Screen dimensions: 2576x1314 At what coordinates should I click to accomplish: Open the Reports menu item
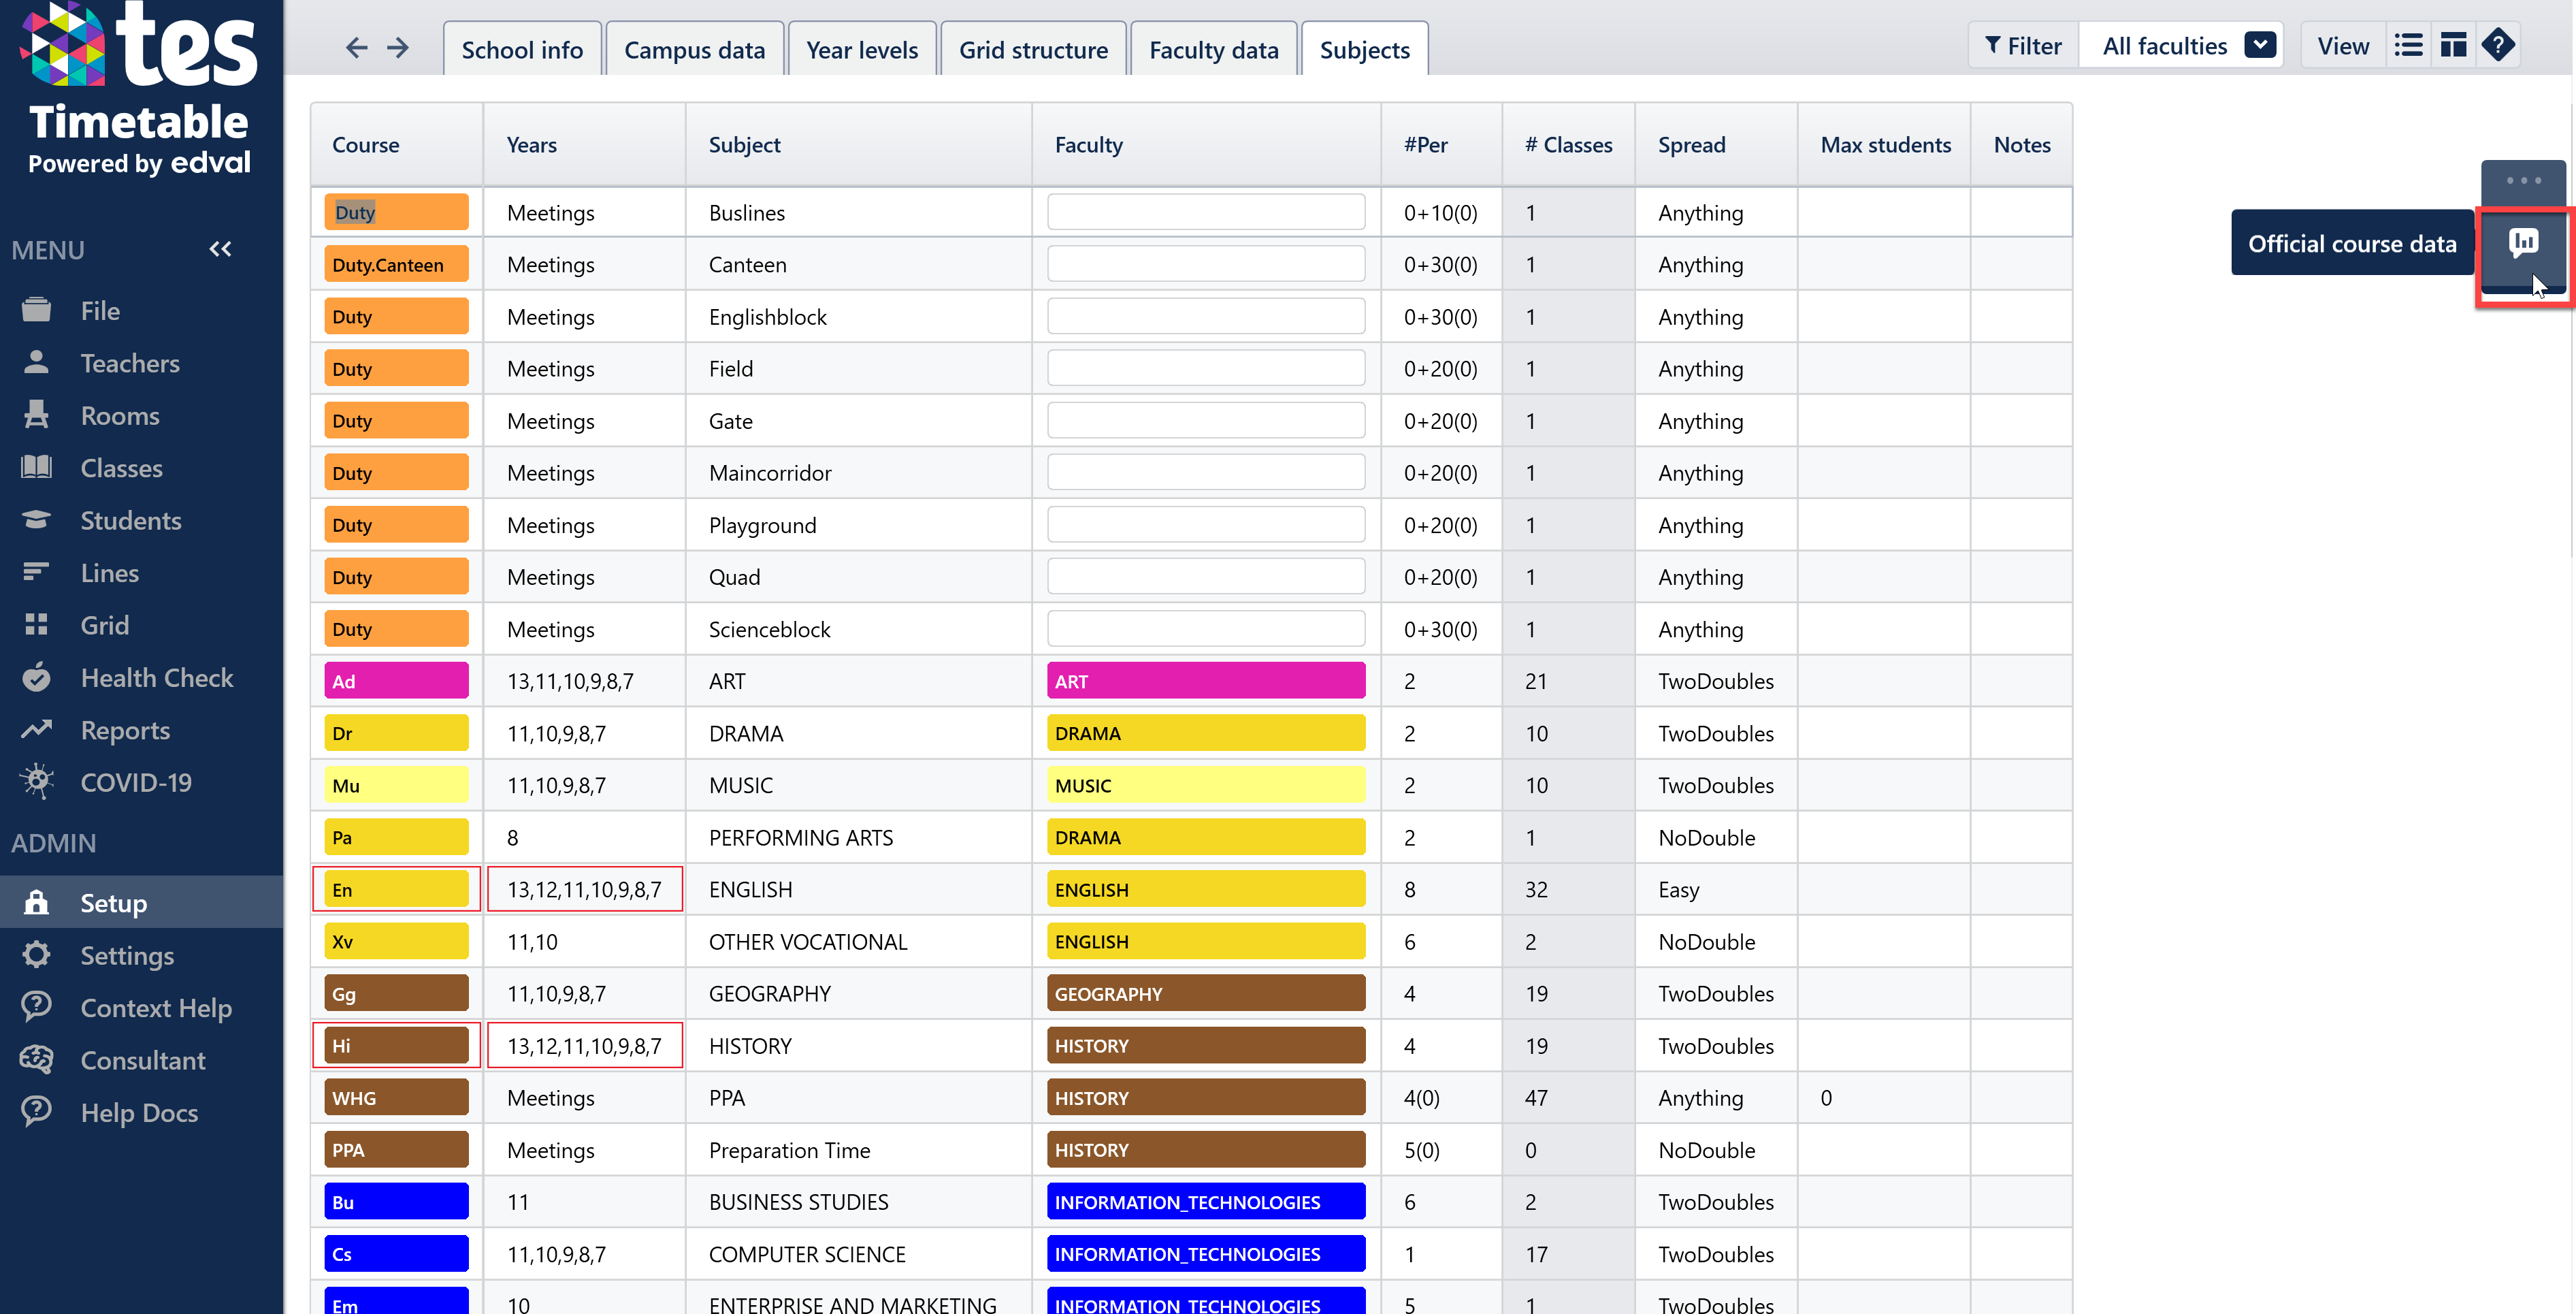pos(125,731)
